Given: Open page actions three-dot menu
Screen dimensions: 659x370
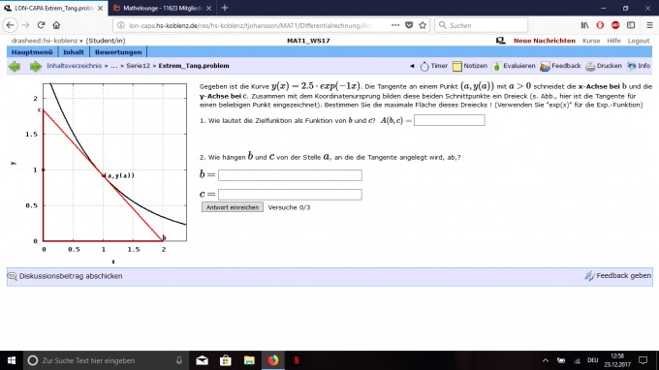Looking at the screenshot, I should pos(395,25).
